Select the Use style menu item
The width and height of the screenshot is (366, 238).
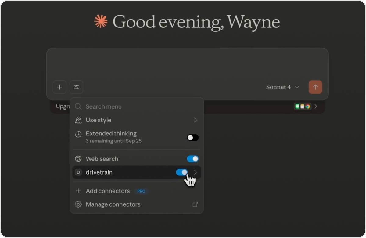[x=137, y=120]
